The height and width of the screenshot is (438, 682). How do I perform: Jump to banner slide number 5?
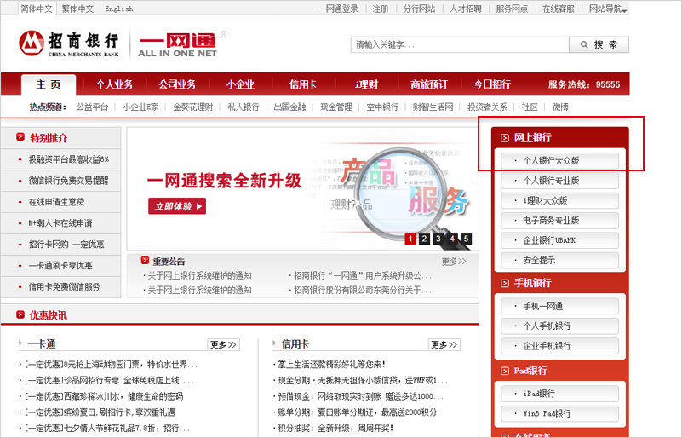click(466, 239)
